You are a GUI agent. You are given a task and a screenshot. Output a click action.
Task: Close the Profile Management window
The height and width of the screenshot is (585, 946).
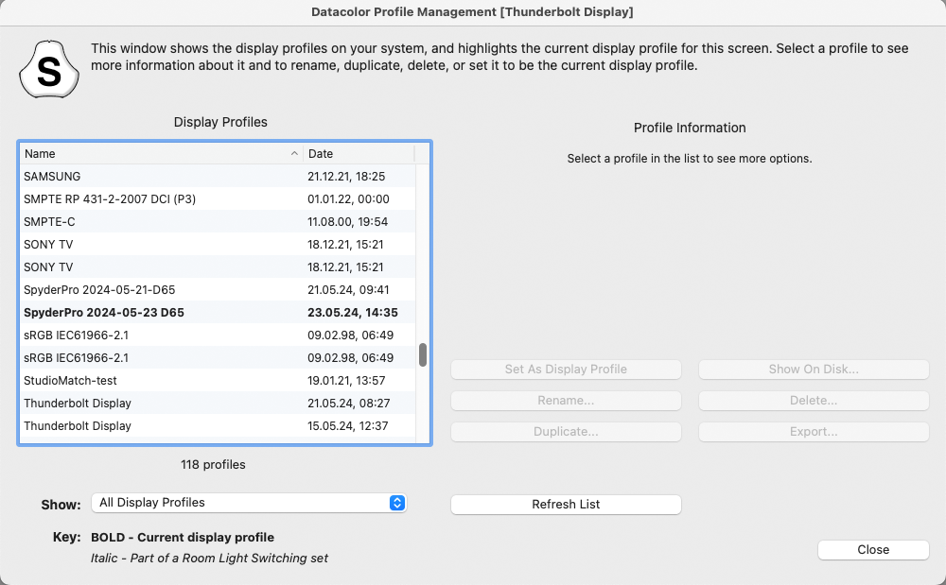pos(873,549)
